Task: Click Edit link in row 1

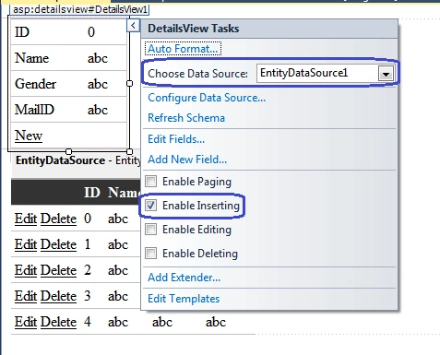Action: coord(26,244)
